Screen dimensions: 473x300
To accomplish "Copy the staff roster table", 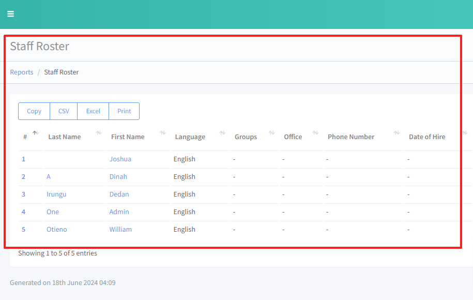I will pyautogui.click(x=34, y=111).
